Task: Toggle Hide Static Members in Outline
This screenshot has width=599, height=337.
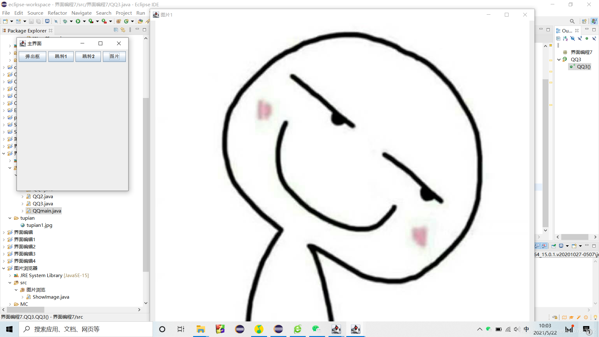Action: pos(580,38)
